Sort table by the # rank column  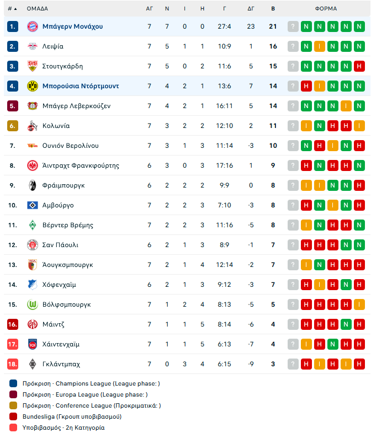pyautogui.click(x=12, y=9)
